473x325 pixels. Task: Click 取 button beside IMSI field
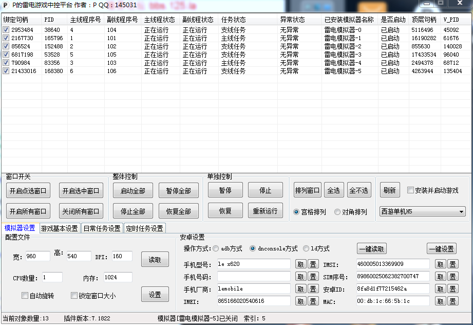point(441,264)
